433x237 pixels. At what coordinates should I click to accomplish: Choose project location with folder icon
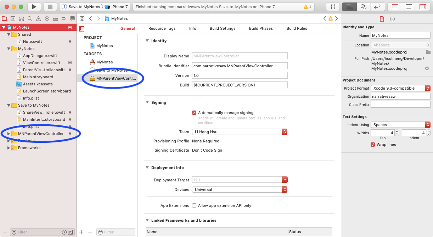428,52
